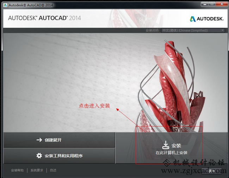Open the installation language dropdown

(x=193, y=30)
